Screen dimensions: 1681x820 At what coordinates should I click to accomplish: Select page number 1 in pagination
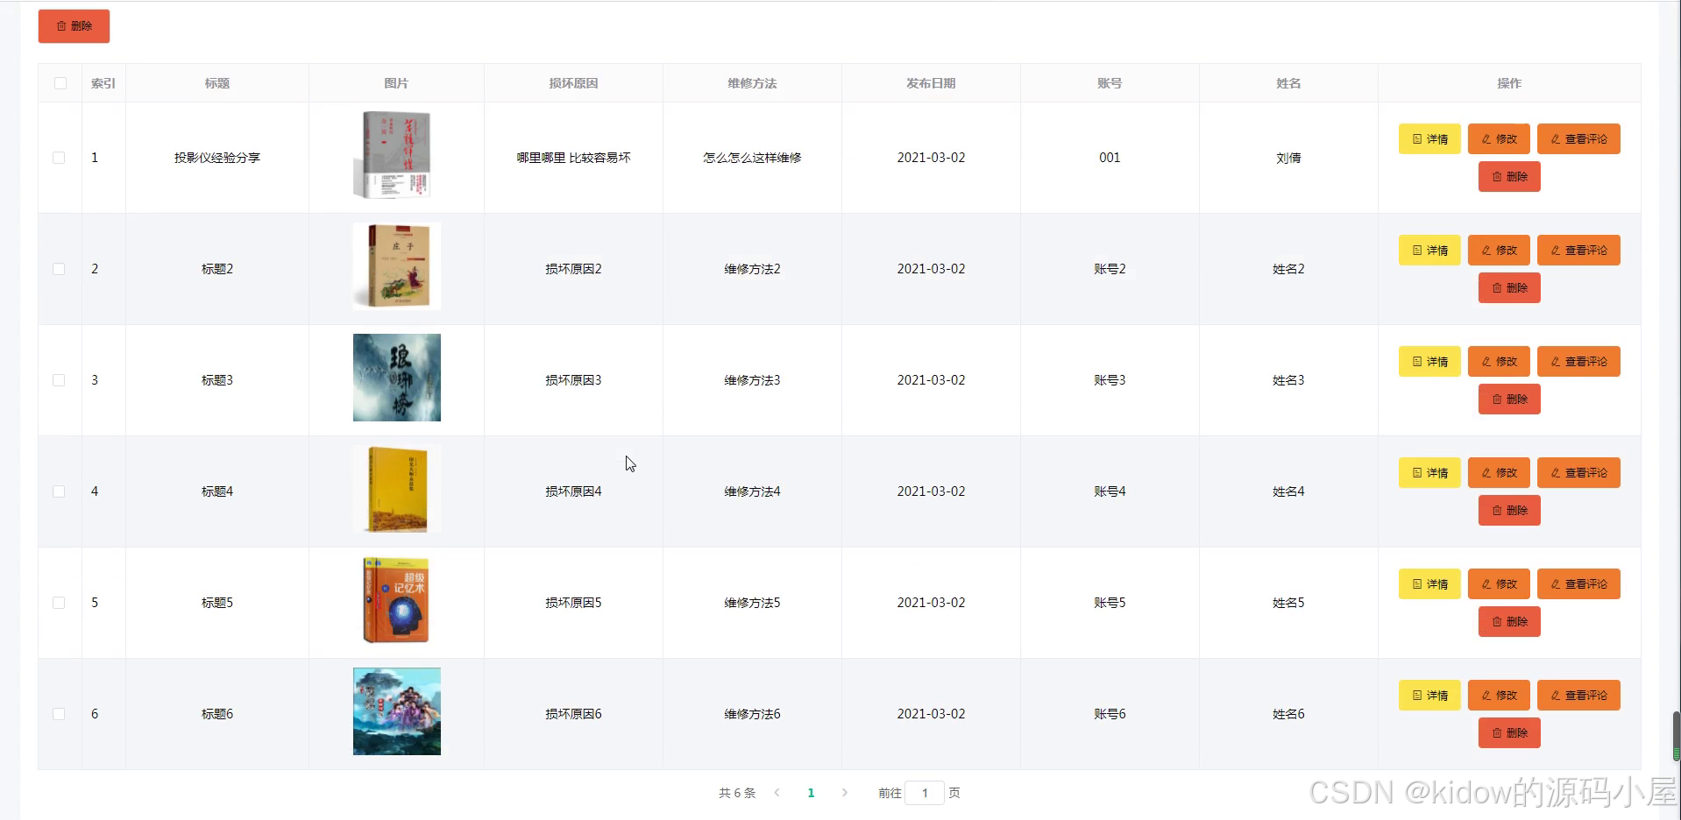point(811,793)
